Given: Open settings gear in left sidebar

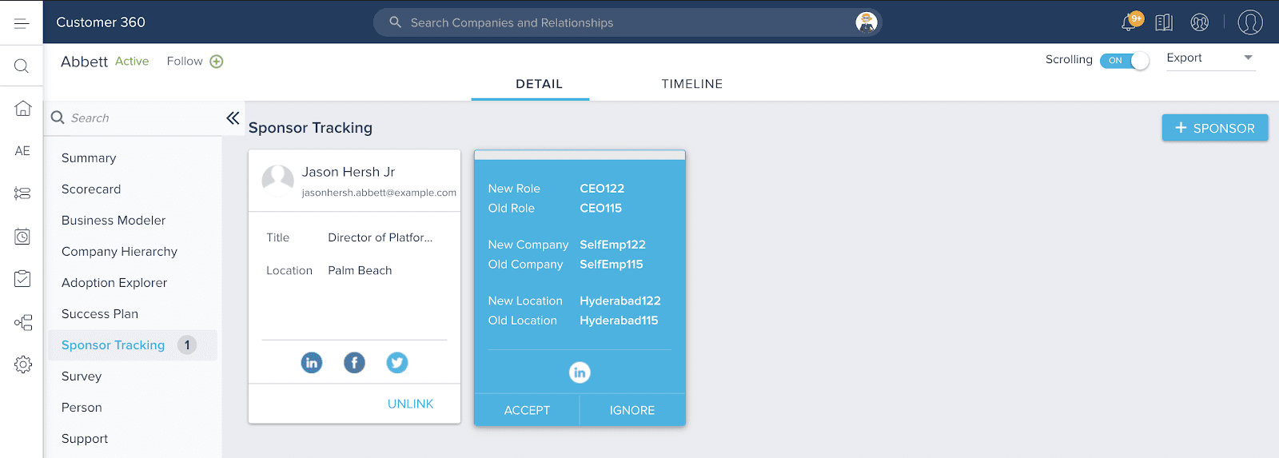Looking at the screenshot, I should click(x=22, y=364).
